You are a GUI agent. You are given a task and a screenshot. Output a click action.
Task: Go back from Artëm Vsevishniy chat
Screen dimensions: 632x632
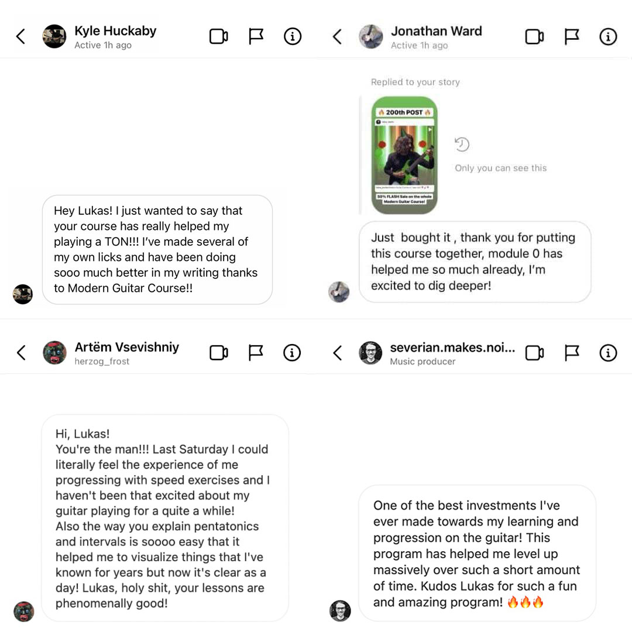pyautogui.click(x=21, y=353)
